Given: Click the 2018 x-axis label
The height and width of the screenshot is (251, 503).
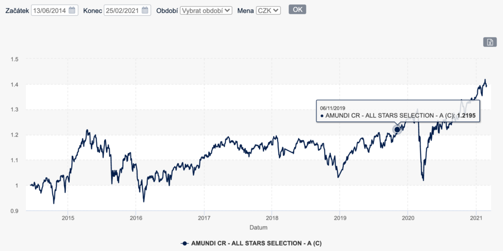Looking at the screenshot, I should 272,219.
